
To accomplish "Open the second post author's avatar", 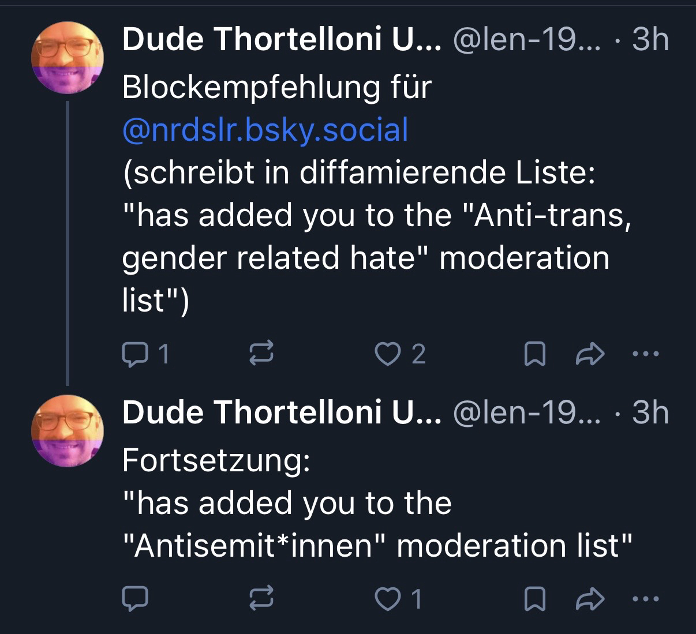I will (67, 430).
